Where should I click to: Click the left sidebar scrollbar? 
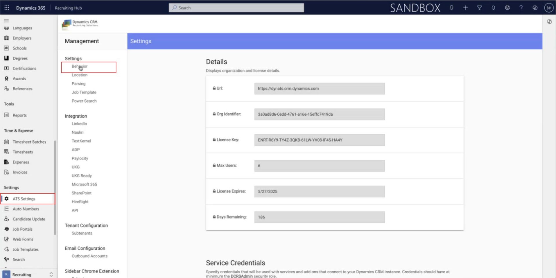point(55,188)
